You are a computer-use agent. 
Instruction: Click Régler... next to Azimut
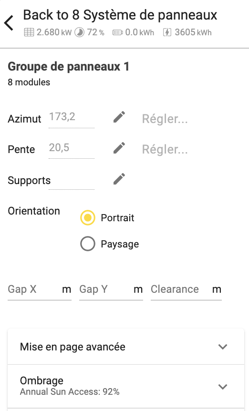165,119
